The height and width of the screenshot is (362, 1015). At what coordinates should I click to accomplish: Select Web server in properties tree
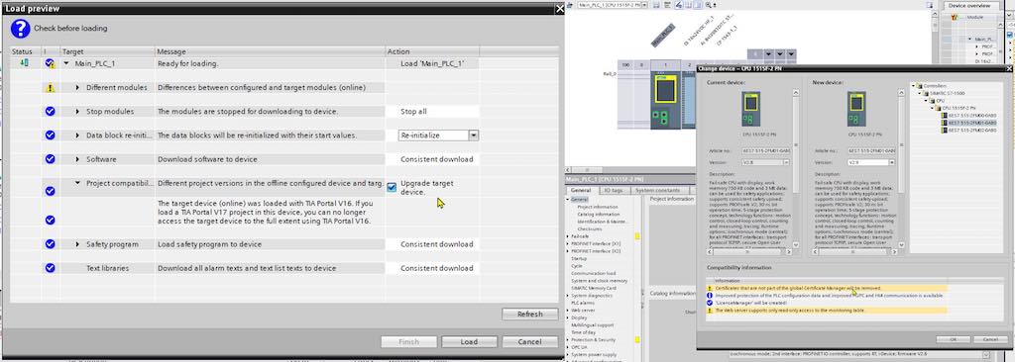(583, 311)
